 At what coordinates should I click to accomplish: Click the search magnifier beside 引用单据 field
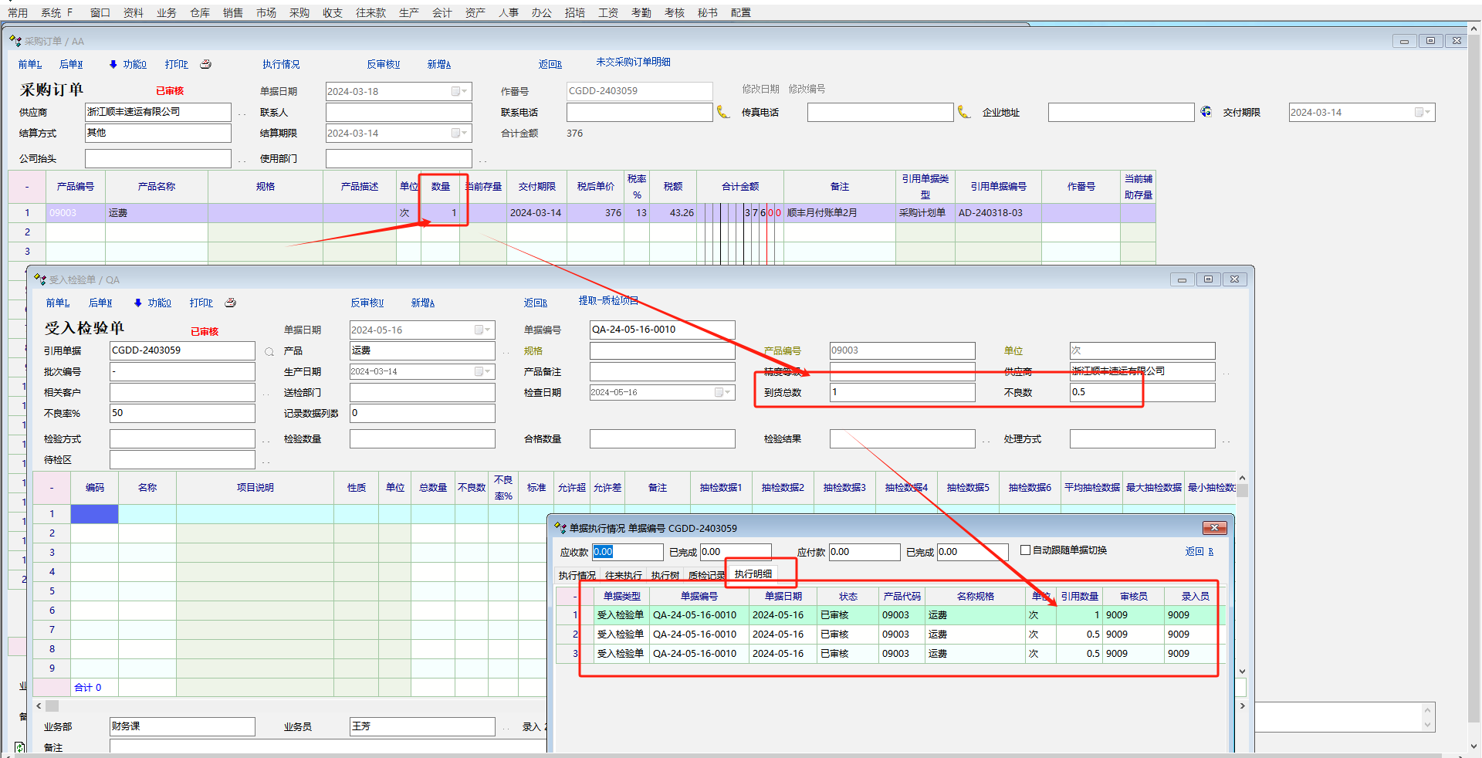[x=269, y=351]
